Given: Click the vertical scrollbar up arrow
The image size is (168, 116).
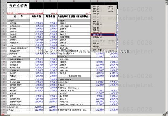Looking at the screenshot, I should tap(166, 1).
